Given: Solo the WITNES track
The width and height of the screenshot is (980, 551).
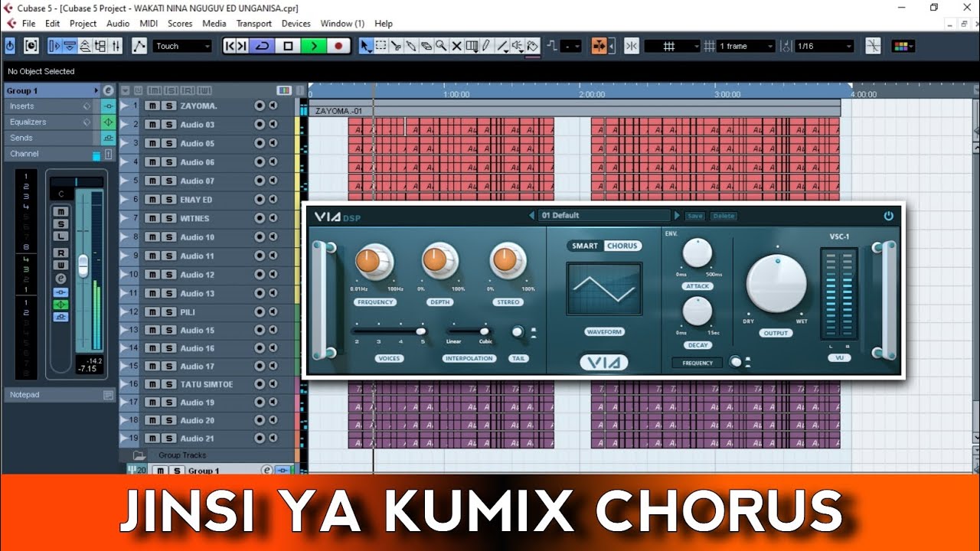Looking at the screenshot, I should (169, 218).
